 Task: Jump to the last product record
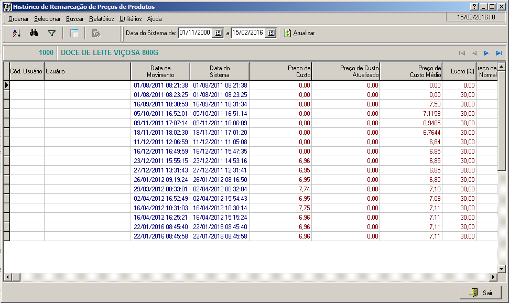tap(499, 53)
